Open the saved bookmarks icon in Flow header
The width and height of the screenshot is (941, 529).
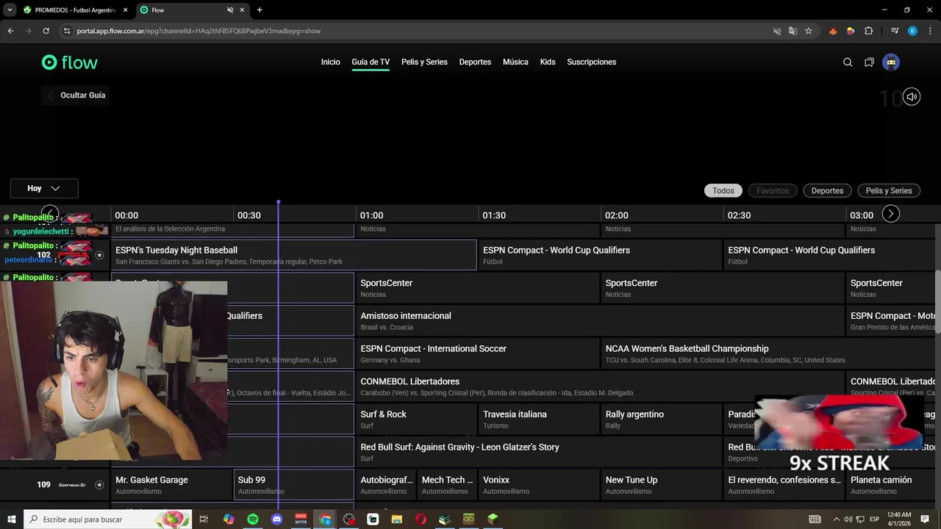[x=869, y=62]
